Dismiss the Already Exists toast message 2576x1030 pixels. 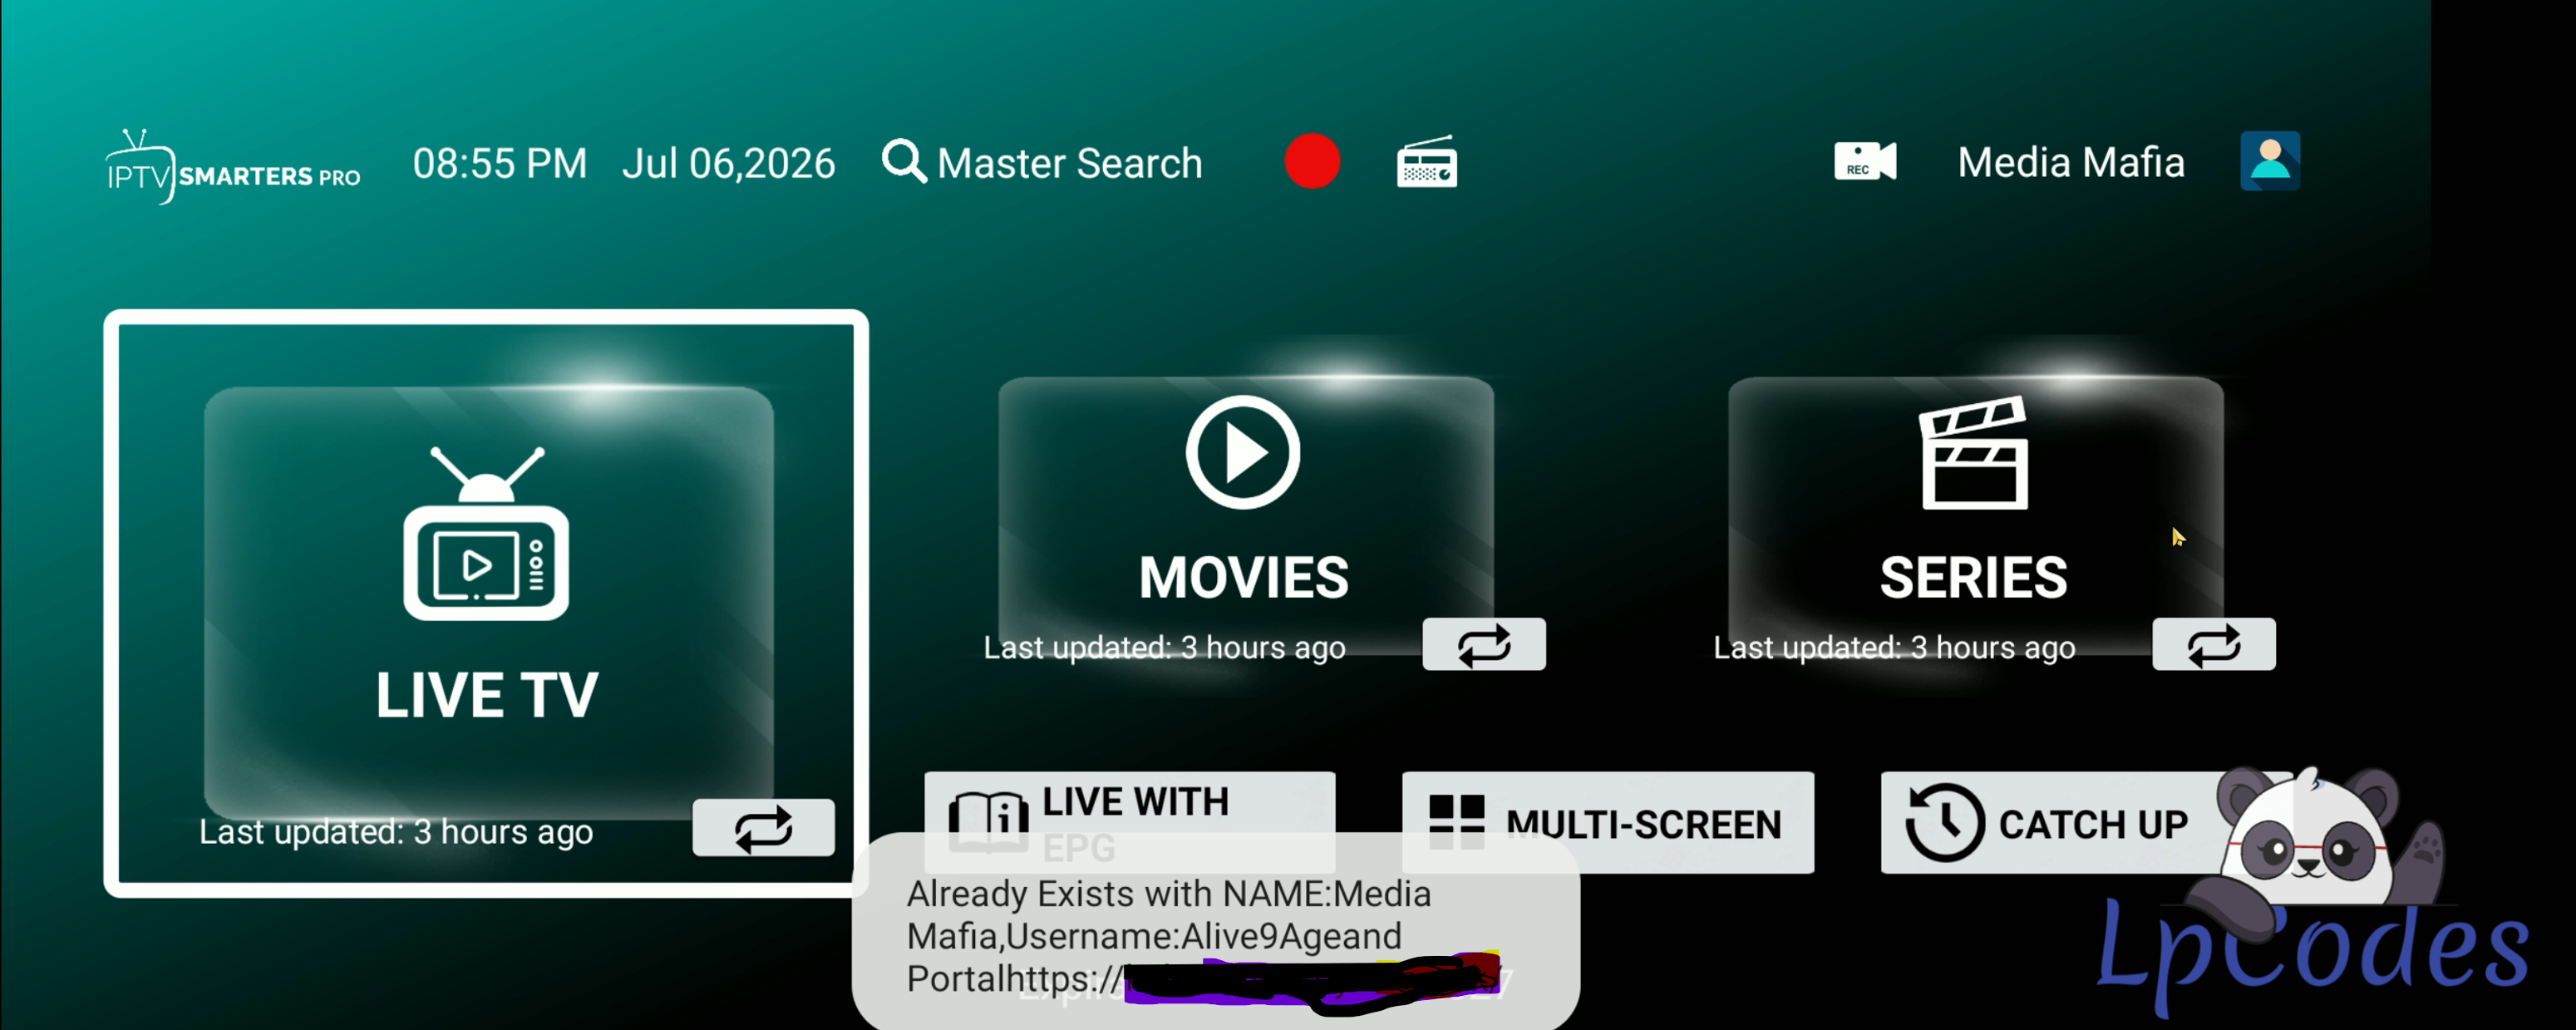pos(1215,935)
